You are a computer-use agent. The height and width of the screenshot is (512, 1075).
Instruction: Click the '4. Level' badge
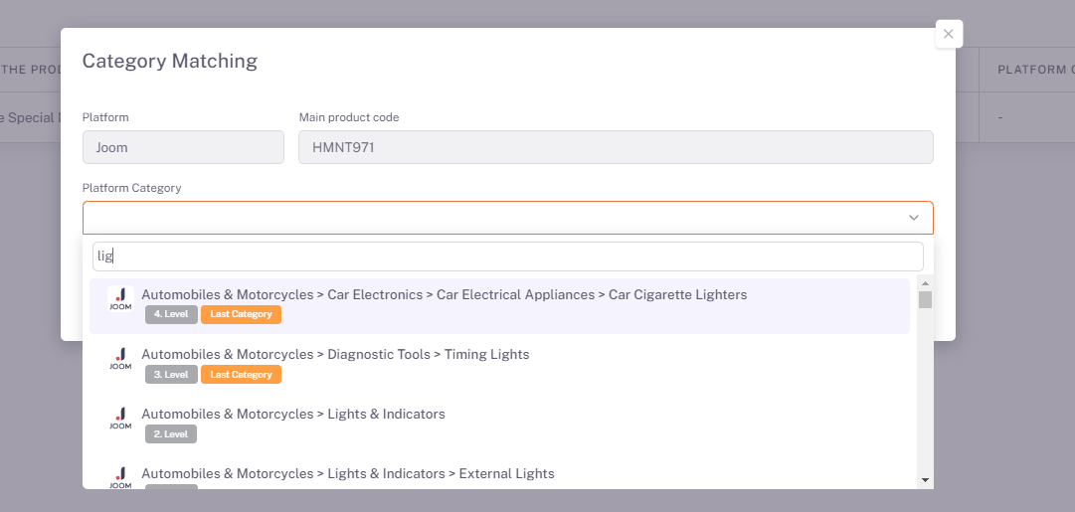pos(171,315)
